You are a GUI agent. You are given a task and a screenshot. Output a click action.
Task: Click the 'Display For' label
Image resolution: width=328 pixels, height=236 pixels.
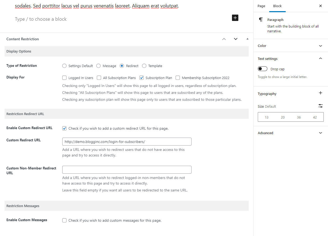[x=15, y=77]
